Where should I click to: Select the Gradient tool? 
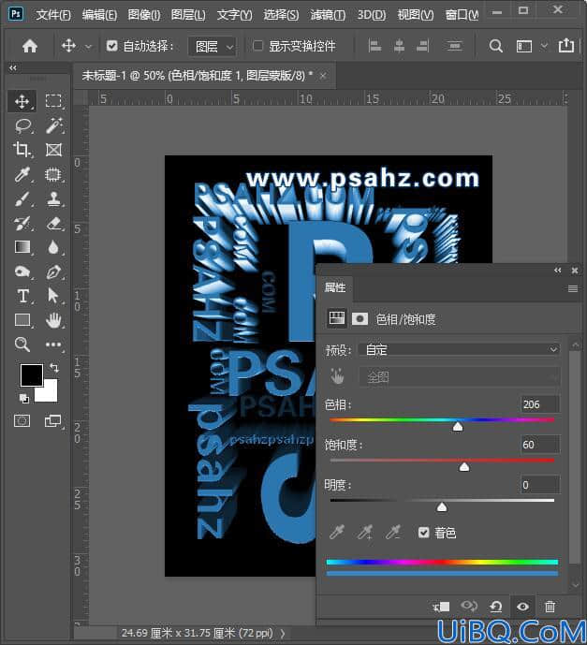coord(22,247)
